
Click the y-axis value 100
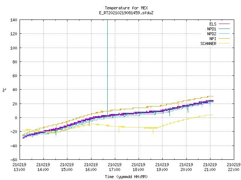point(14,48)
